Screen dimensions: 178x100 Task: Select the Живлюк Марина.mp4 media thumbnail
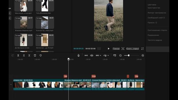coord(24,23)
